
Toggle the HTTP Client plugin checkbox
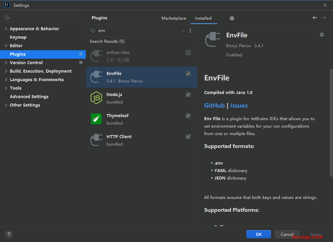point(188,137)
